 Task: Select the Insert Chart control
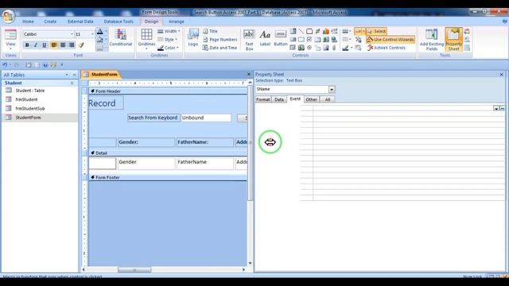326,31
